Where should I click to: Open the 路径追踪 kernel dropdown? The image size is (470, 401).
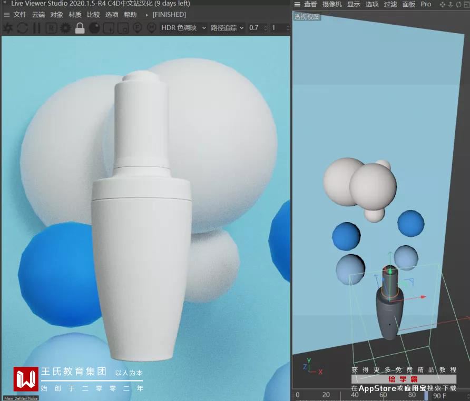(227, 28)
